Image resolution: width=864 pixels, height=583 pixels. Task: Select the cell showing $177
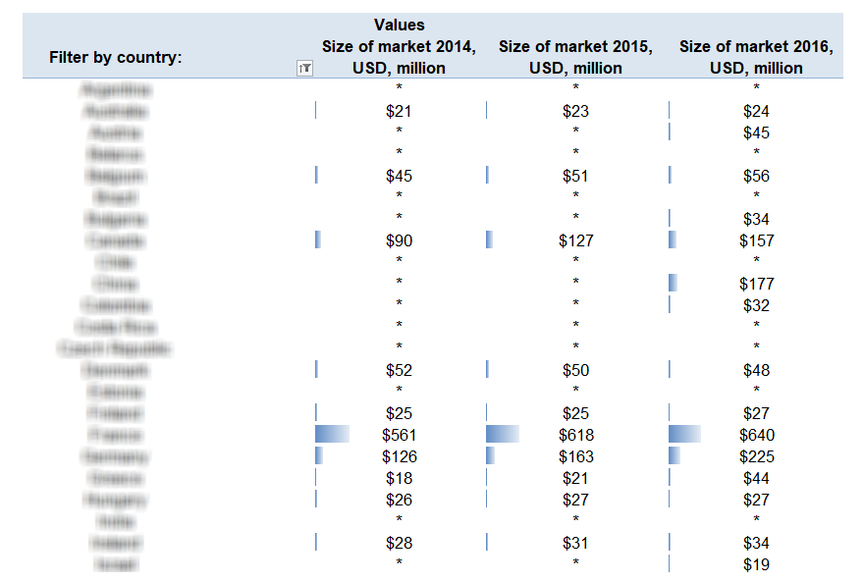click(x=756, y=284)
